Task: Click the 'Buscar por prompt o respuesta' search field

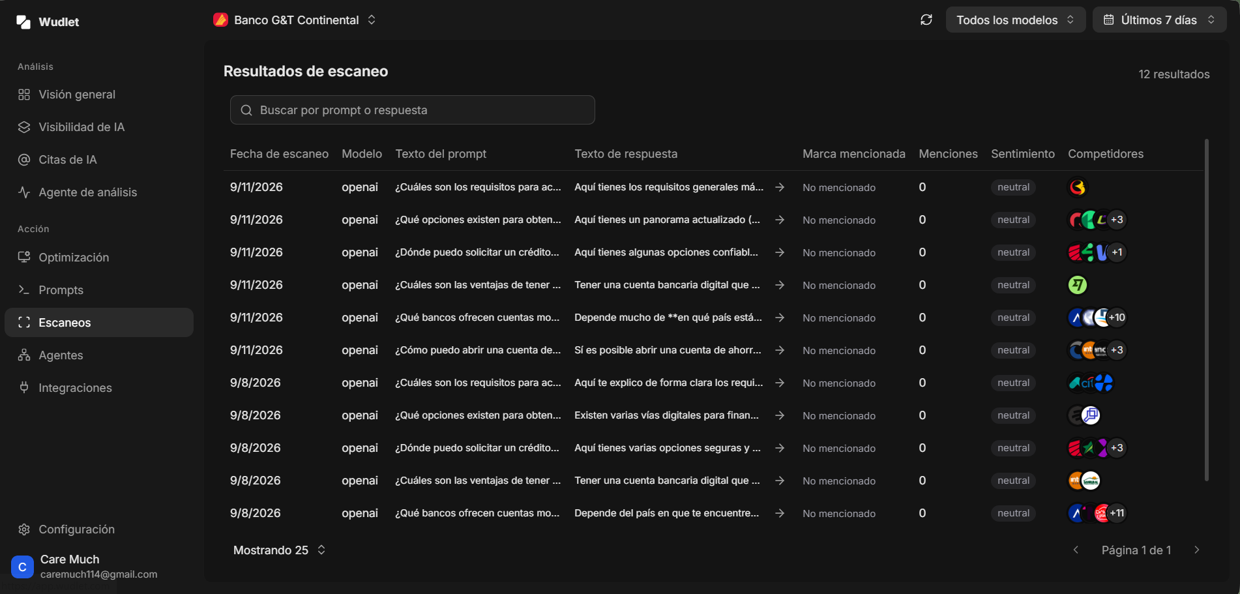Action: coord(412,110)
